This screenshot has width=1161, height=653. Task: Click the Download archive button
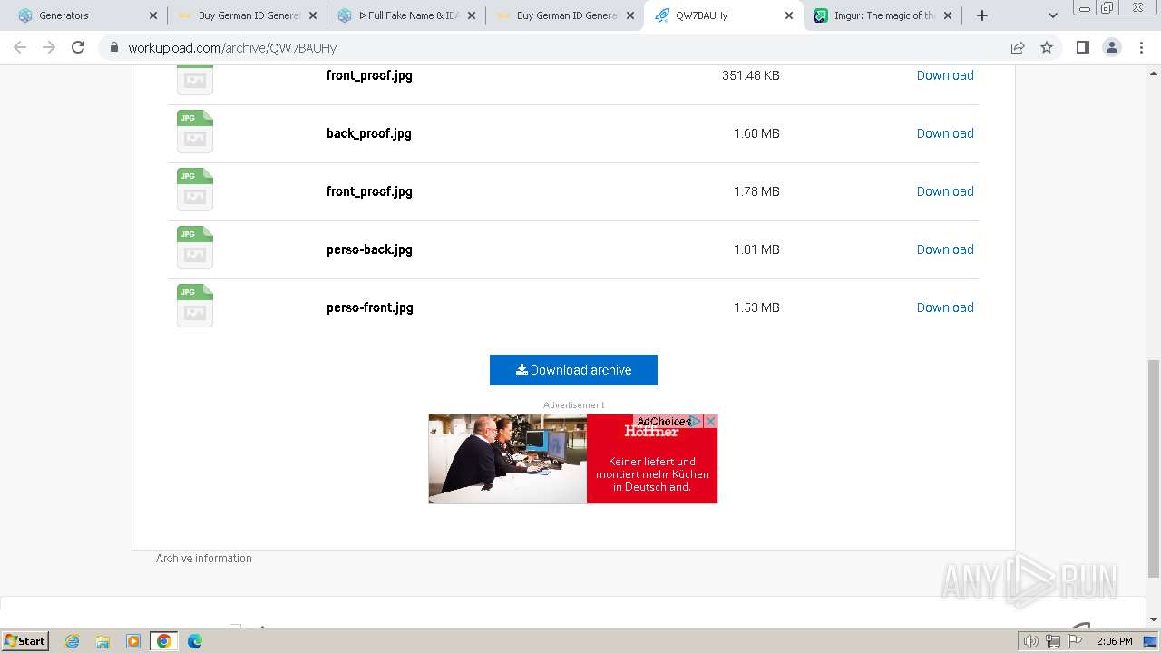click(x=573, y=370)
